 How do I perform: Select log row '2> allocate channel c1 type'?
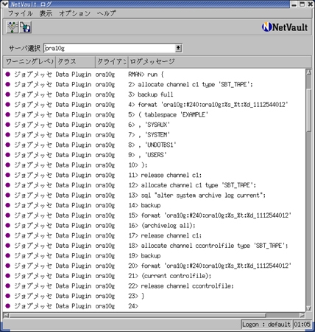(x=155, y=84)
